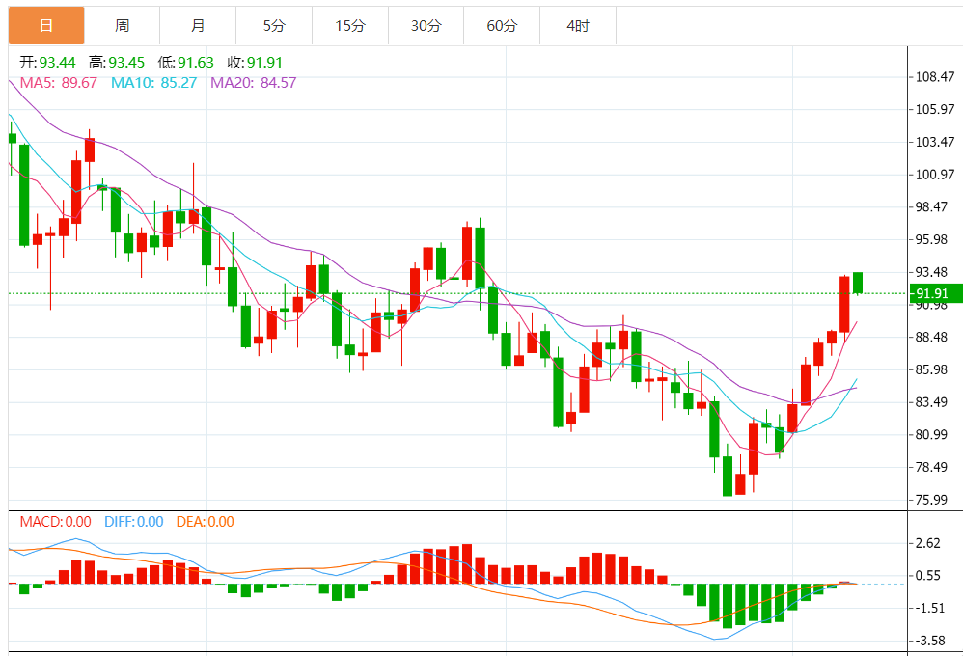963x656 pixels.
Task: Click the opening price 开:93.44
Action: tap(47, 63)
